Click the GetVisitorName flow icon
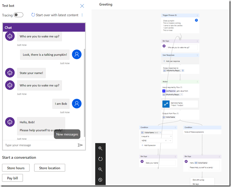This screenshot has height=187, width=231. [x=166, y=104]
